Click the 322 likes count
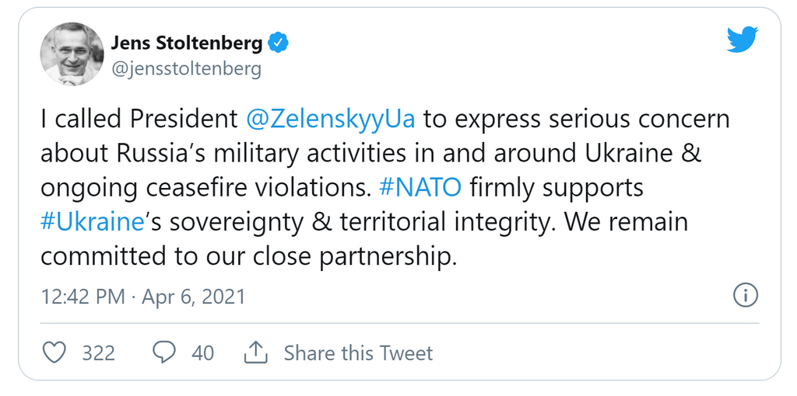Viewport: 797px width, 396px height. (x=99, y=353)
